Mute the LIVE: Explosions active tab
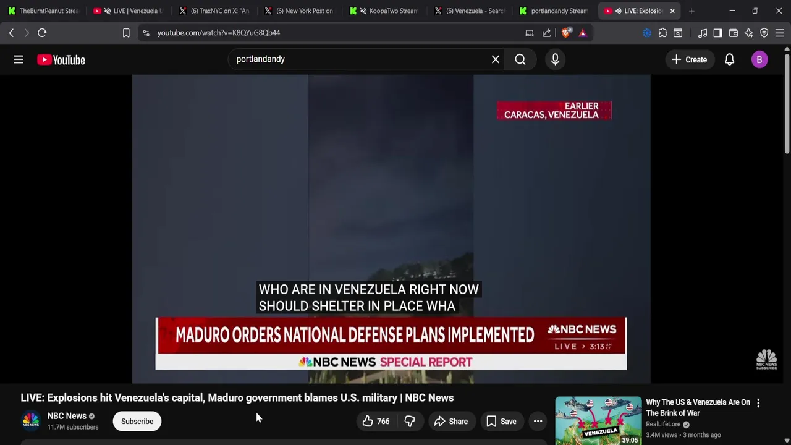791x445 pixels. (x=618, y=11)
